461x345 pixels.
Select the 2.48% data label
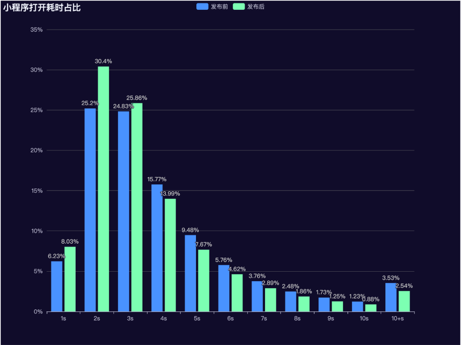point(291,286)
